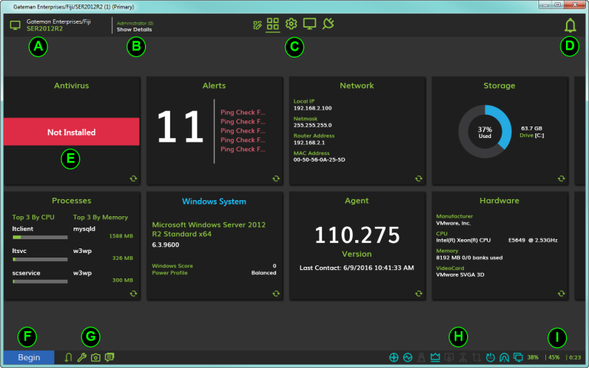Switch to the monitor screen tab
The height and width of the screenshot is (368, 589).
[x=310, y=24]
